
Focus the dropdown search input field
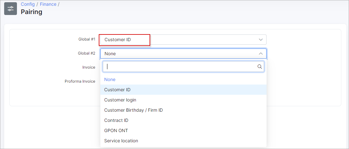[x=183, y=67]
